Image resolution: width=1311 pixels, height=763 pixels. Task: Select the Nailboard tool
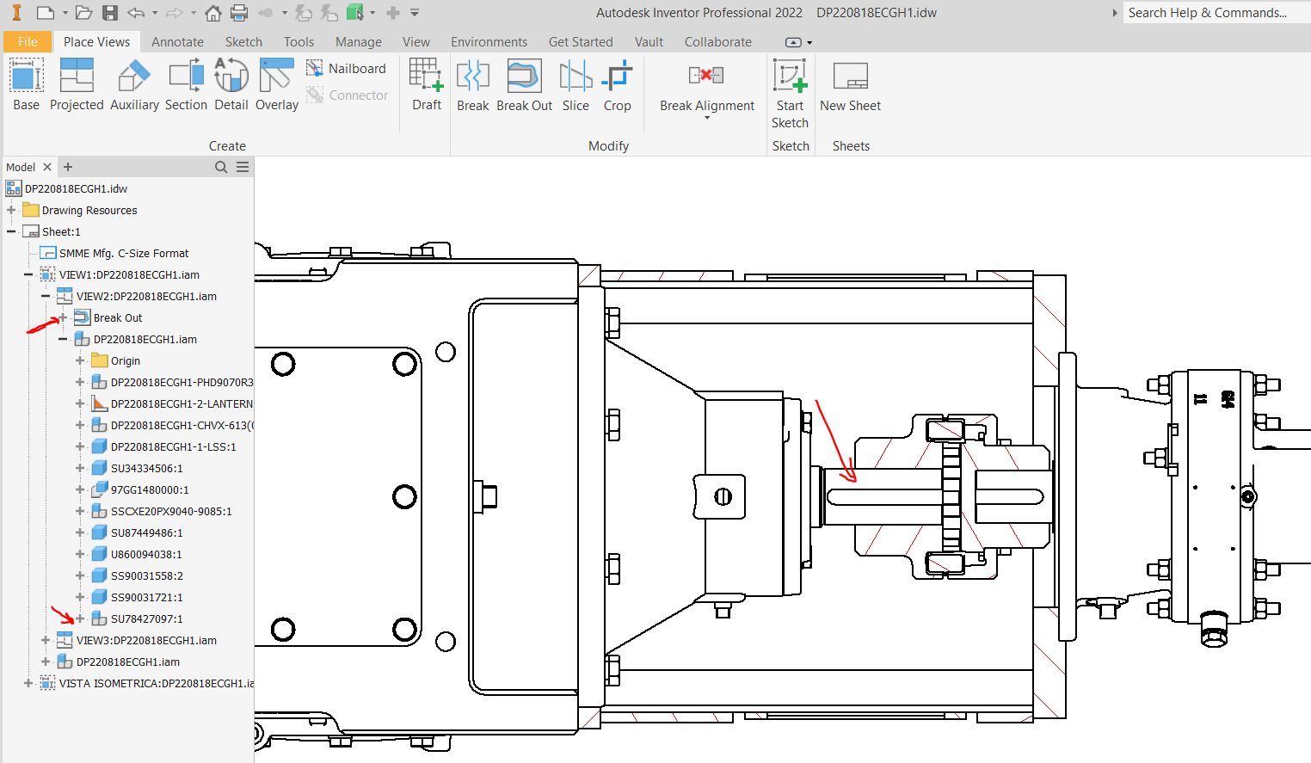point(347,68)
